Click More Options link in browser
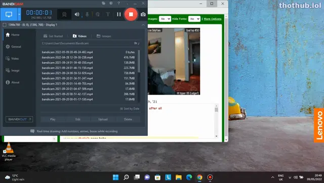324x183 pixels. pyautogui.click(x=213, y=19)
